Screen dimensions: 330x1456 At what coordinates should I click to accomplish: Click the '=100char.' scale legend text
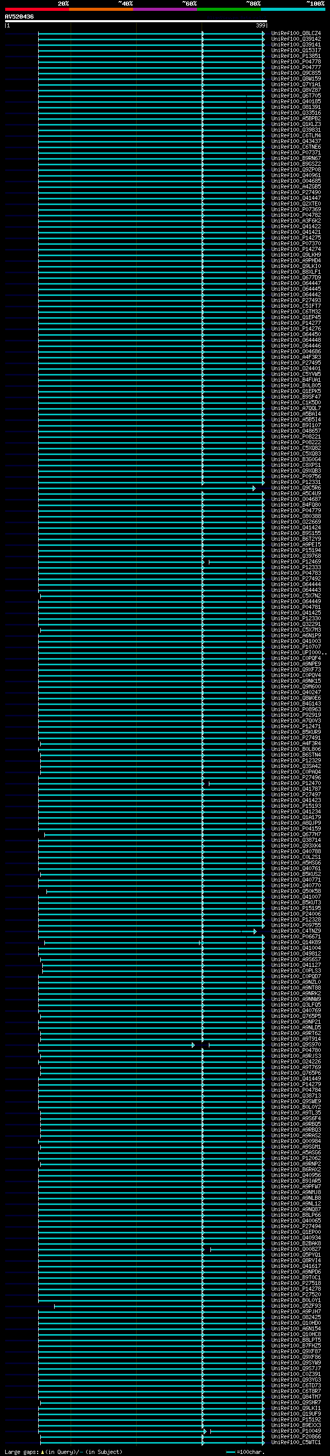[251, 1452]
